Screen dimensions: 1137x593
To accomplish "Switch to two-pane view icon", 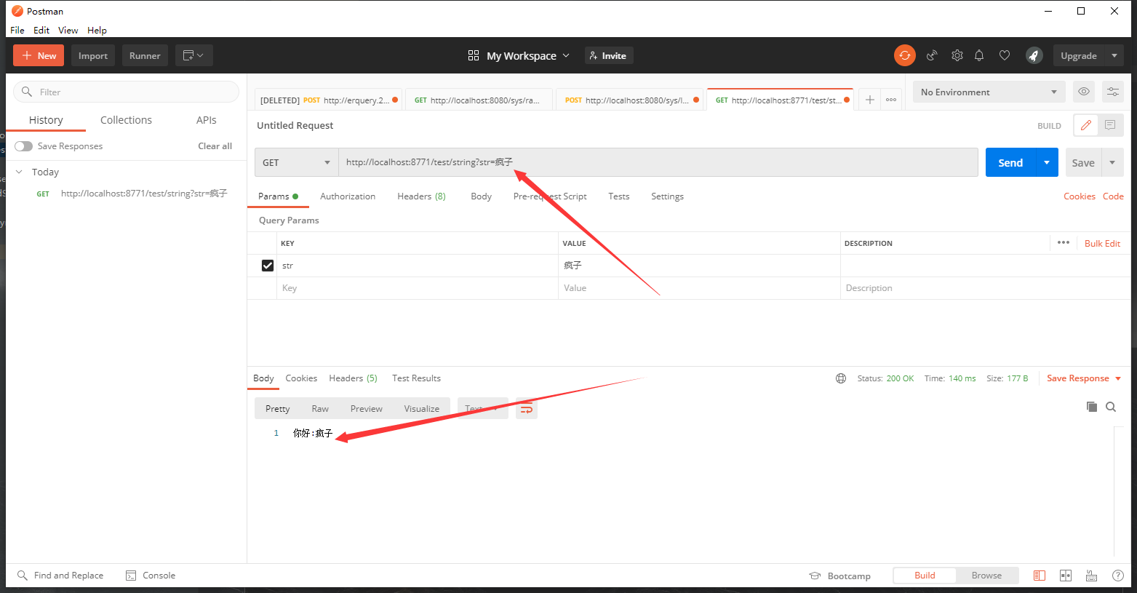I will (1066, 576).
